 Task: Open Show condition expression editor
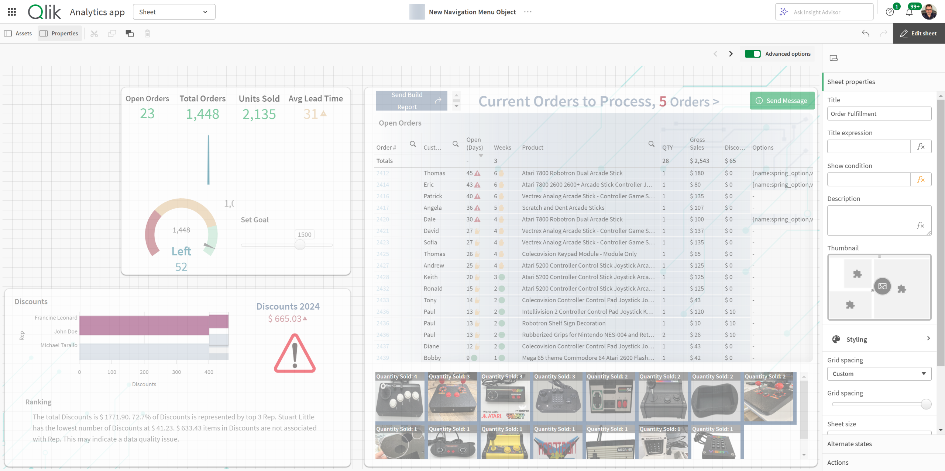coord(921,179)
